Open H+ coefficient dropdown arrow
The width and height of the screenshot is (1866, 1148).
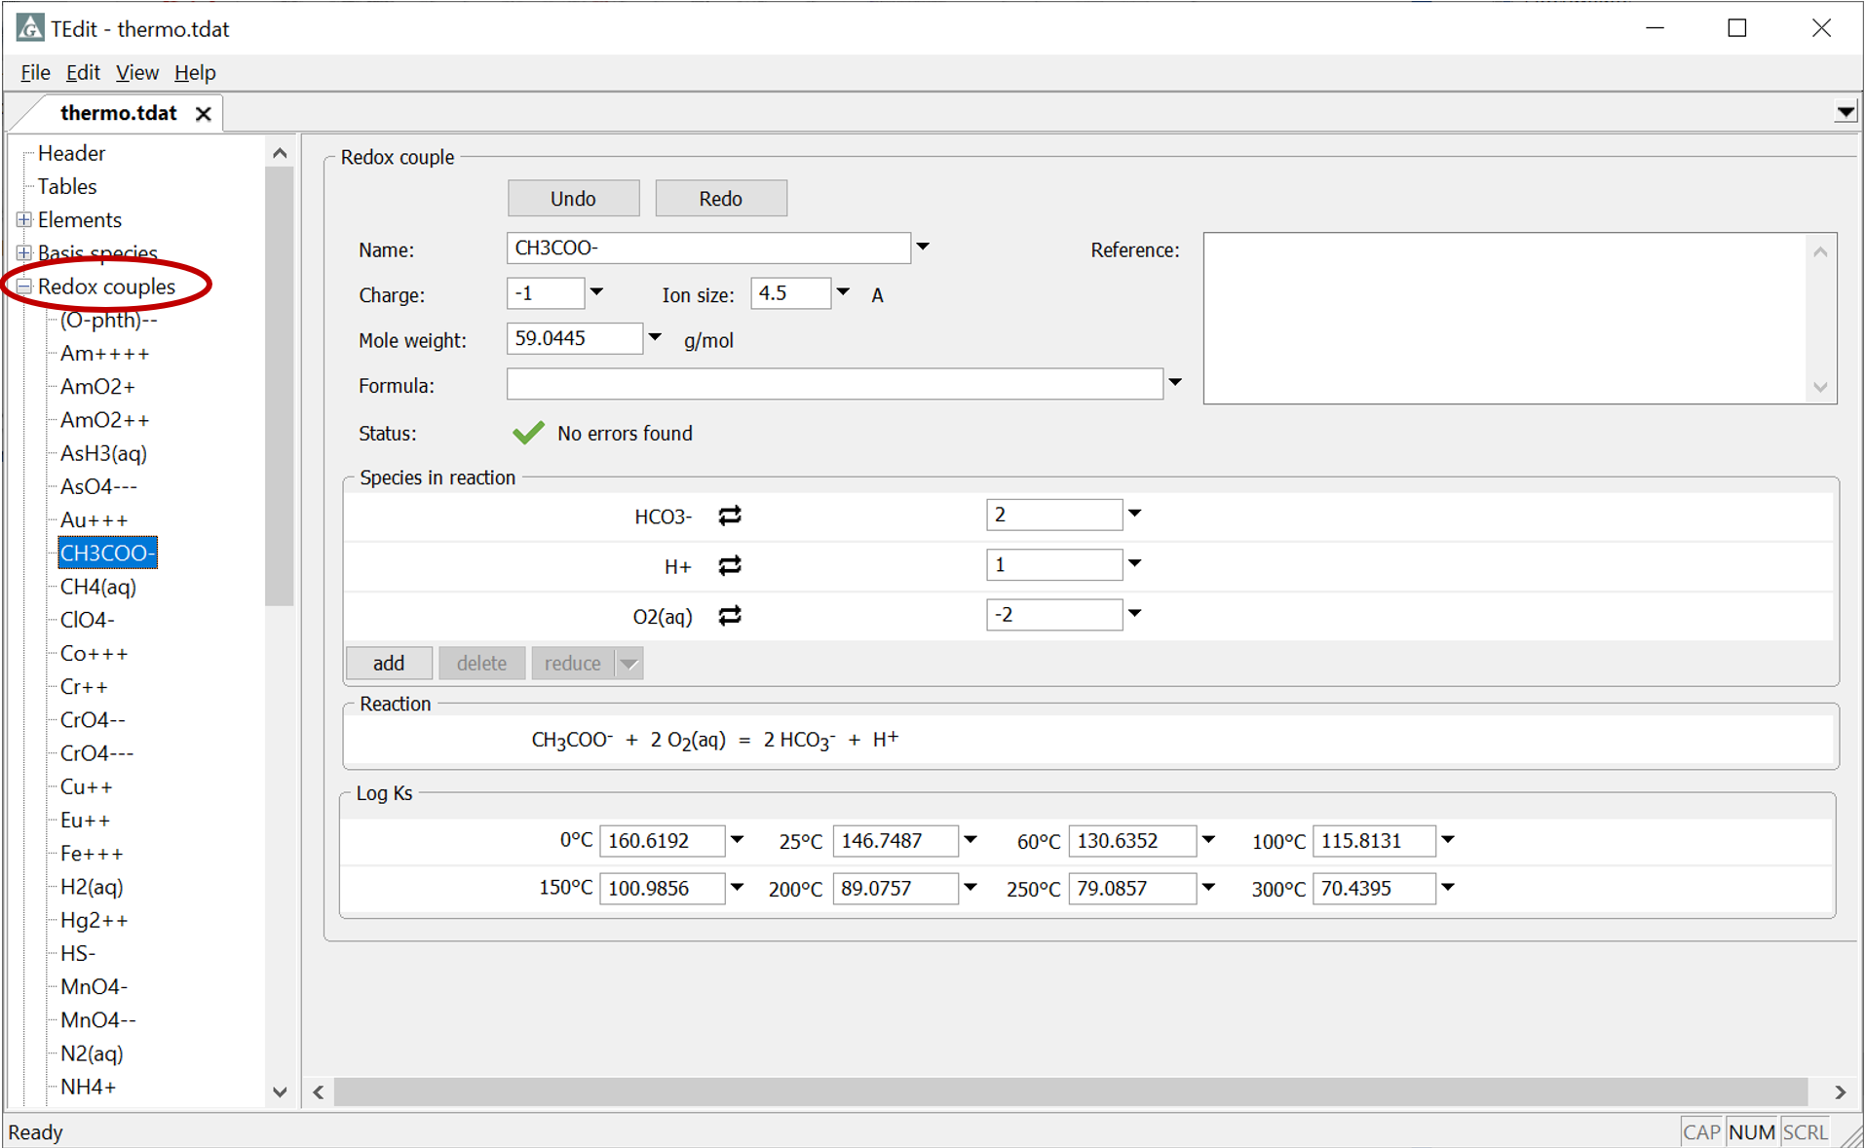coord(1134,564)
